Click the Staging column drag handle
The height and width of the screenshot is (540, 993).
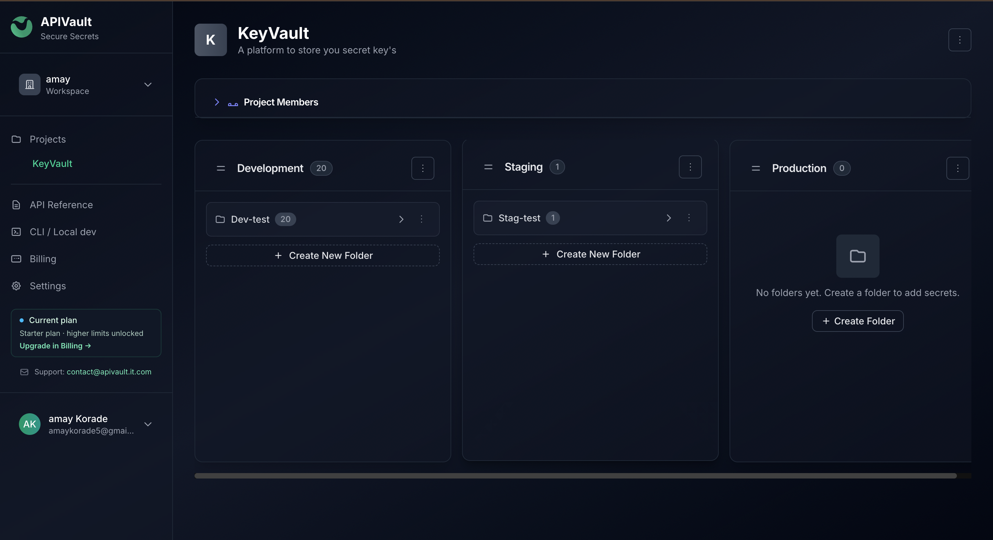(488, 167)
